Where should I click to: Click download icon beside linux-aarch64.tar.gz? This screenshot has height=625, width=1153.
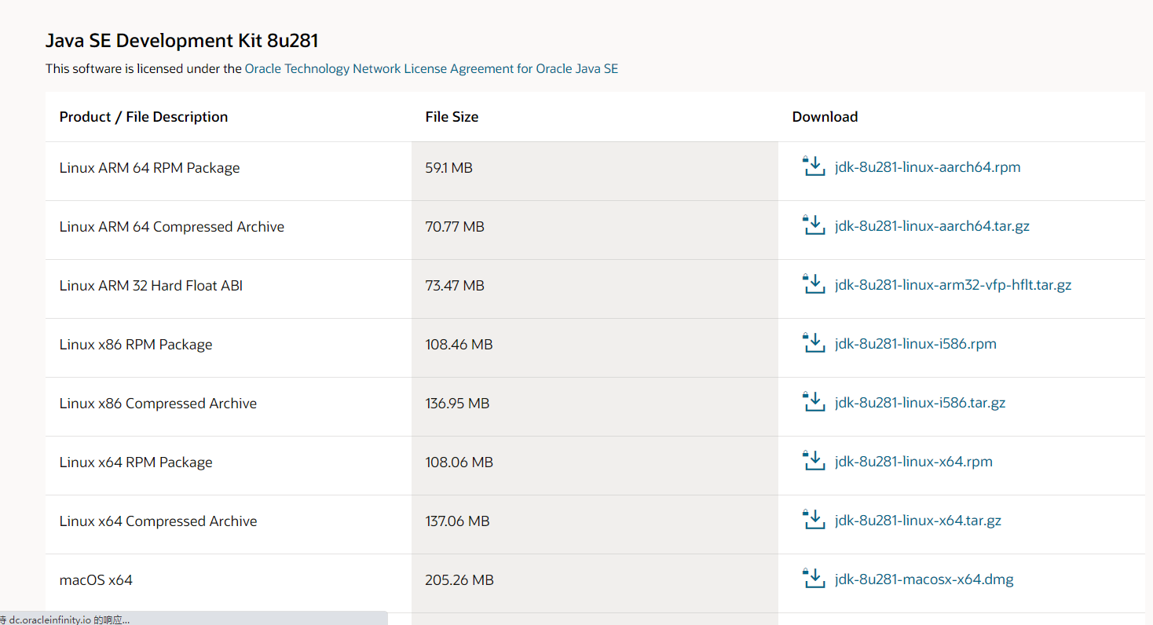pos(814,225)
